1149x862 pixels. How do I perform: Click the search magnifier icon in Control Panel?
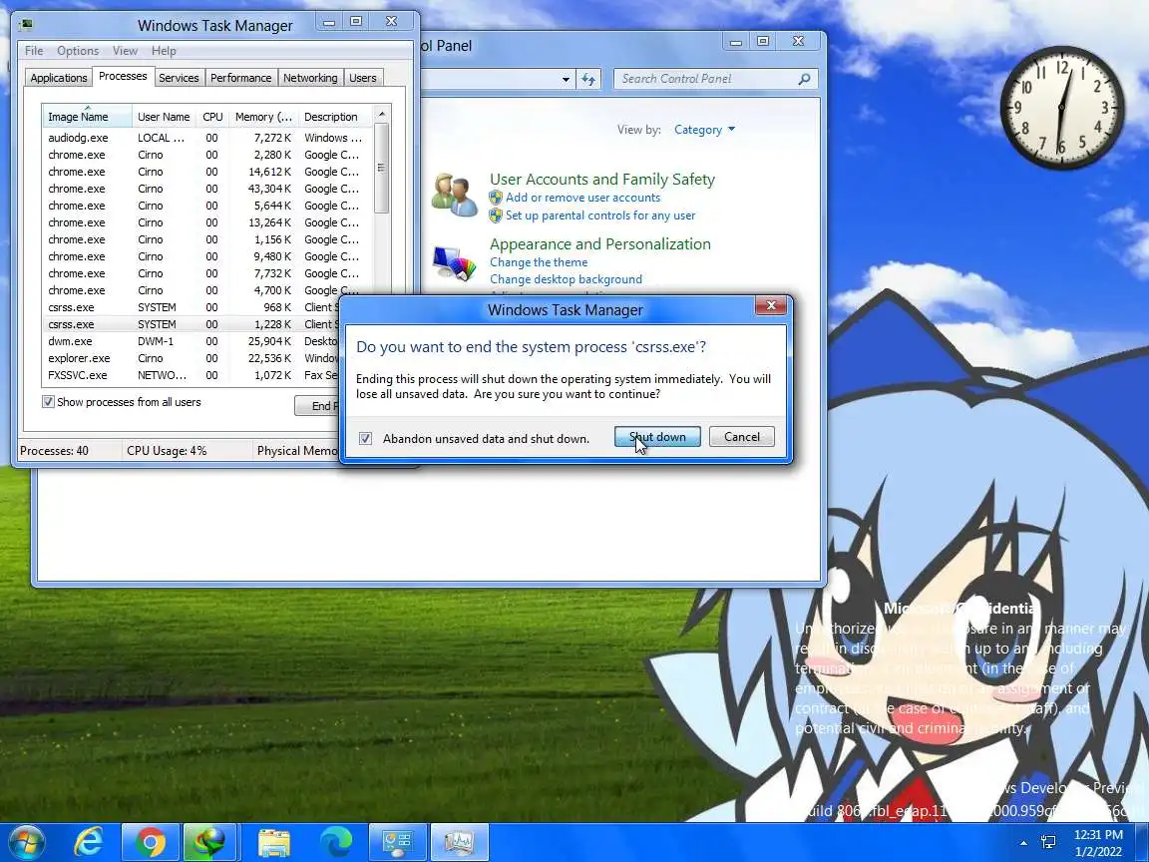[x=804, y=79]
